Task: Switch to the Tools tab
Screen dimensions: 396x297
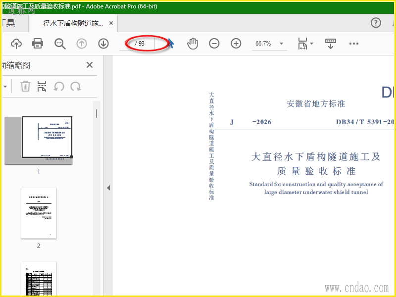Action: [x=8, y=23]
